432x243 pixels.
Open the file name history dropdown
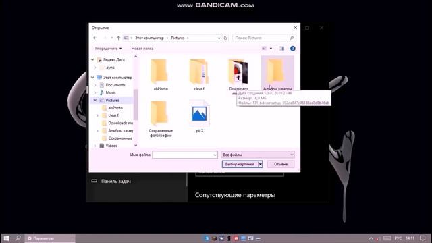(x=215, y=155)
